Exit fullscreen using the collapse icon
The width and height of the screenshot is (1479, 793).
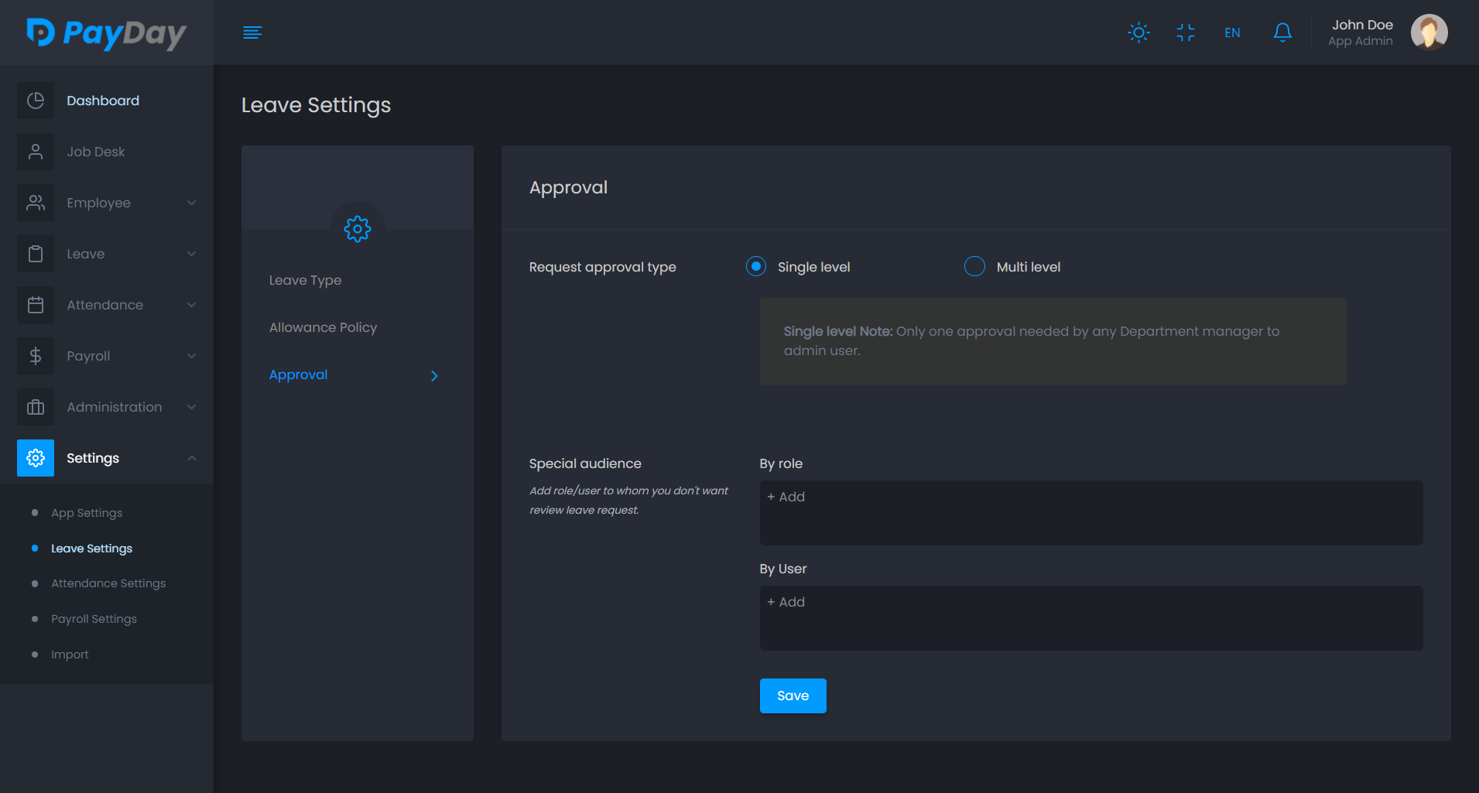(x=1185, y=32)
